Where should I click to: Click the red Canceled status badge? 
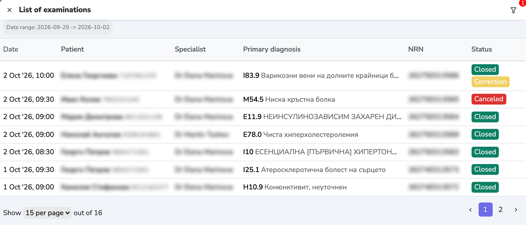489,99
